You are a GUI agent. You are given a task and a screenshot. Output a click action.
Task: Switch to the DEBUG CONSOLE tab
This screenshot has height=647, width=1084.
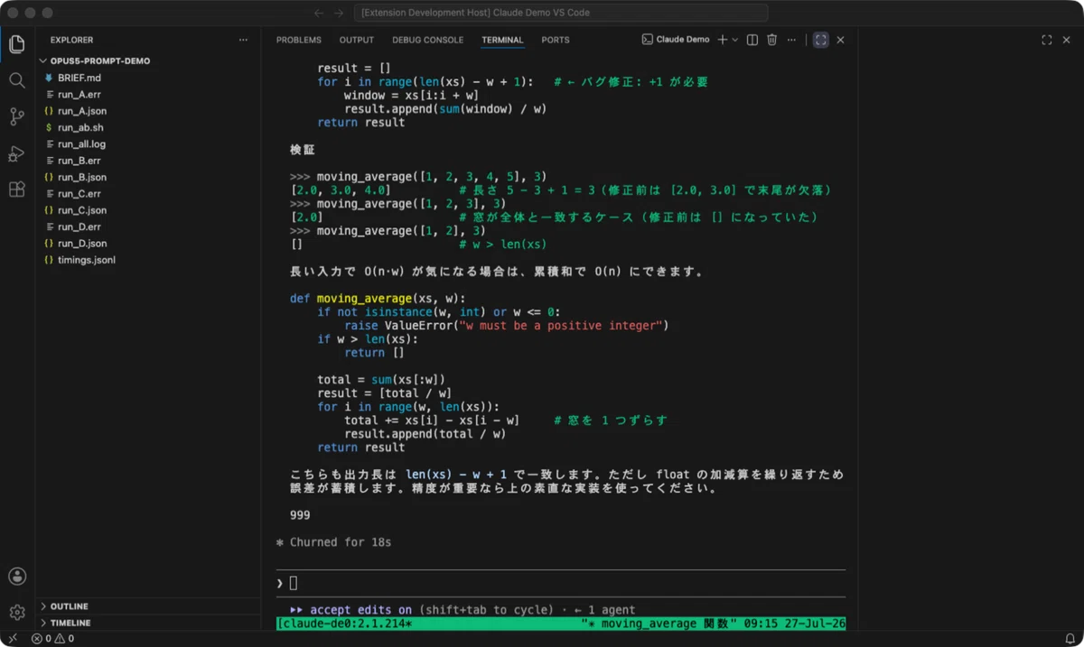coord(427,40)
